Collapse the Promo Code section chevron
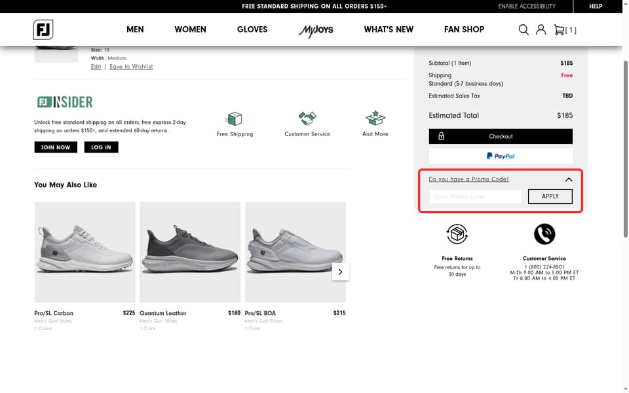Viewport: 629px width, 393px height. coord(569,179)
